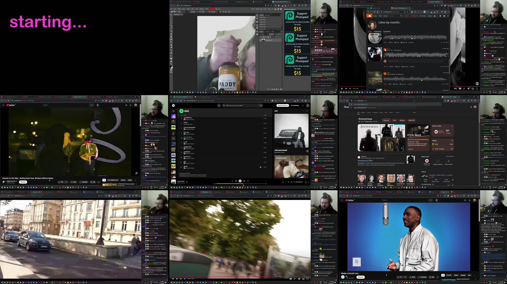
Task: Open three-dot options in GNX side panel
Action: coord(304,111)
